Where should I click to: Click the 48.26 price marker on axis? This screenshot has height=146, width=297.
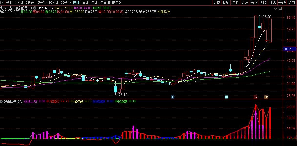tap(287, 49)
